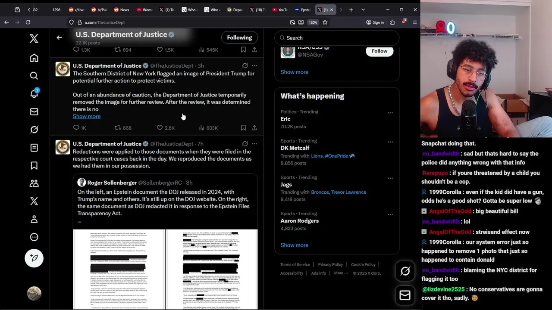
Task: Open more options on the 7h post
Action: (254, 144)
